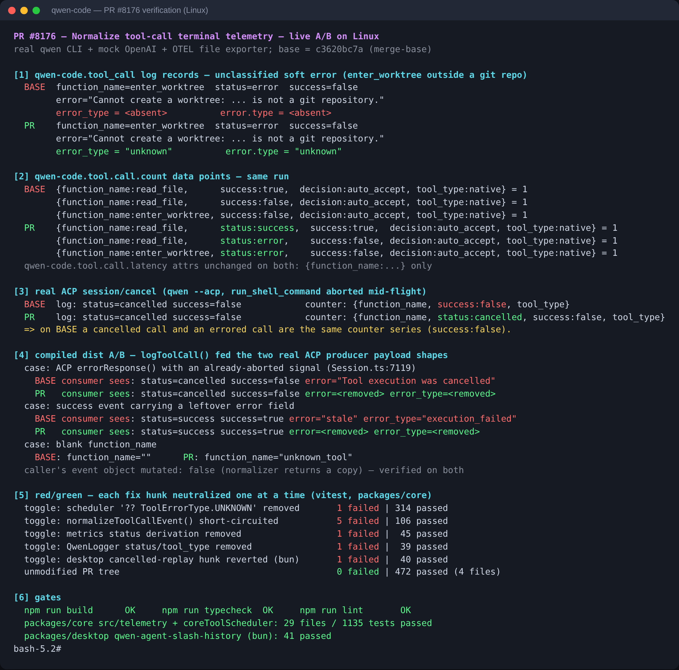
Task: Click the toggle row "scheduler '?? ToolErrorType.UNKNOWN' removed"
Action: click(236, 508)
